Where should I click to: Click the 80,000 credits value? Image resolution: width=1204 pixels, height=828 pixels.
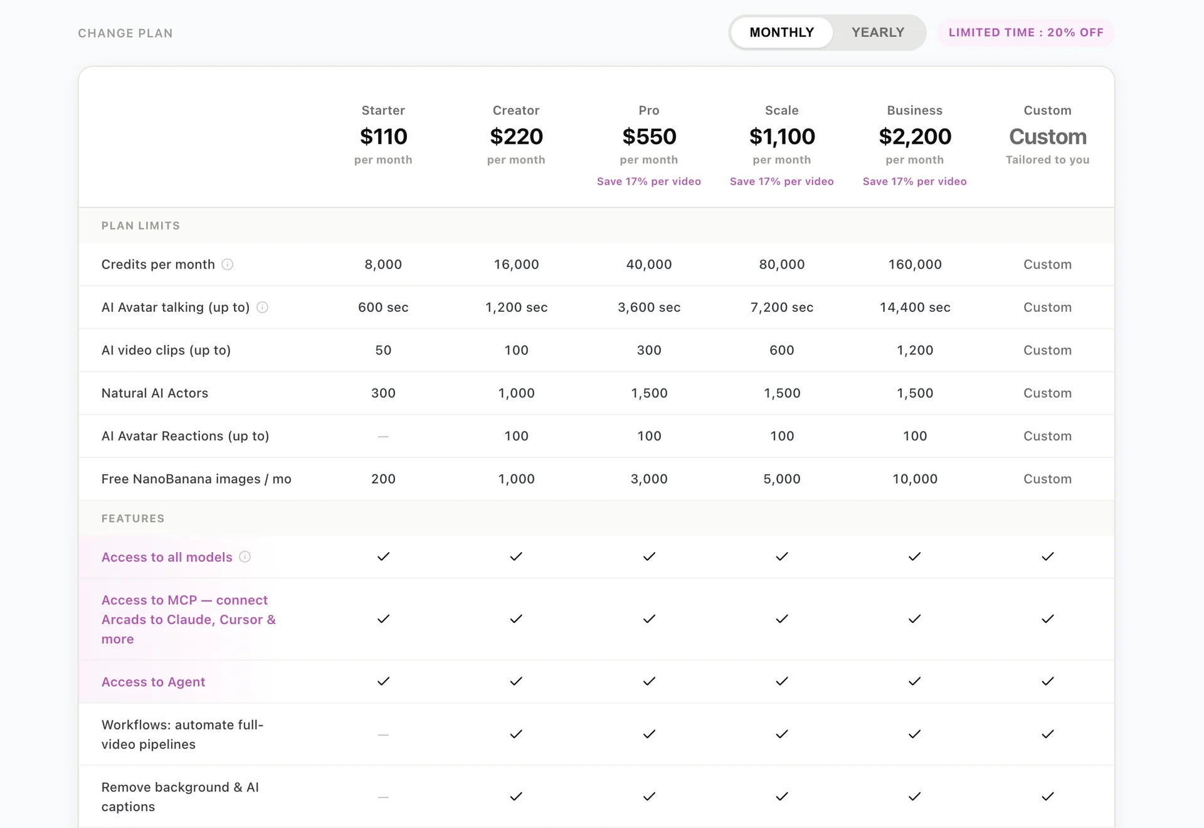[782, 265]
